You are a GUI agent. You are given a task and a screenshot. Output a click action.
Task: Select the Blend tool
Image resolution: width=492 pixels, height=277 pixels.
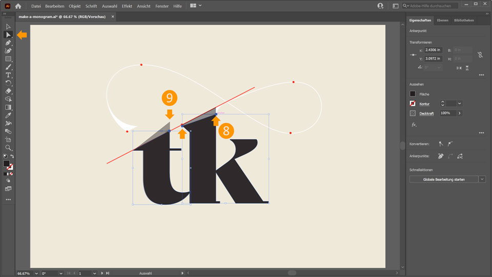pyautogui.click(x=8, y=131)
